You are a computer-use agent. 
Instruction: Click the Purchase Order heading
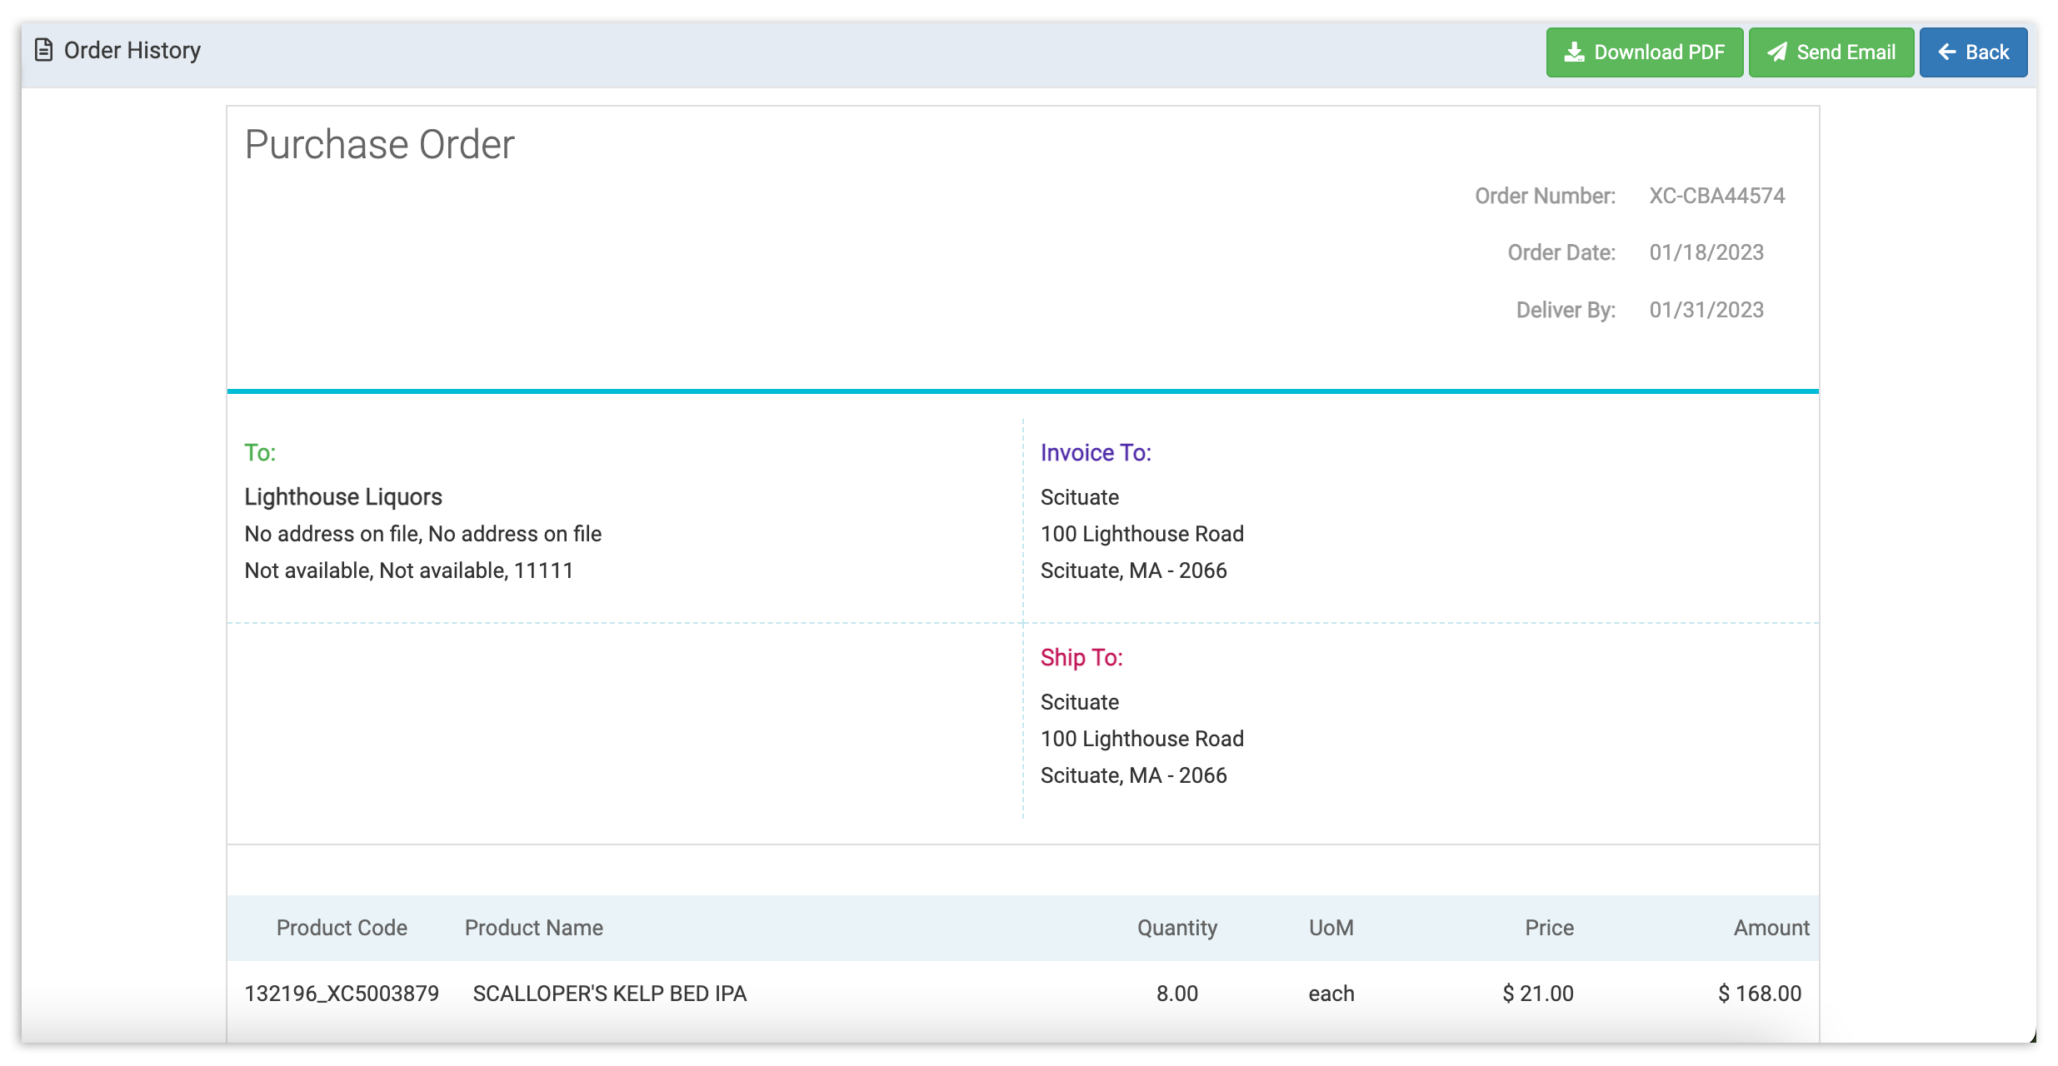(x=379, y=145)
